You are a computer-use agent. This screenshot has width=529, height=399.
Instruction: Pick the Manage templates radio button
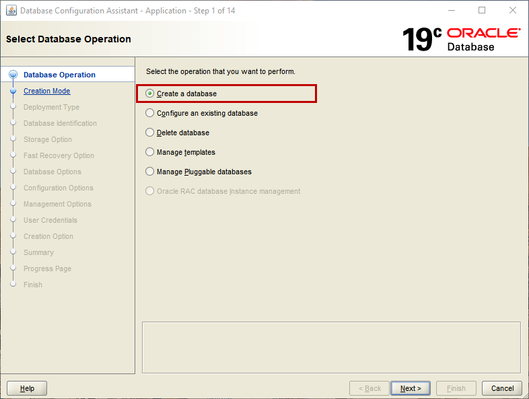click(149, 152)
